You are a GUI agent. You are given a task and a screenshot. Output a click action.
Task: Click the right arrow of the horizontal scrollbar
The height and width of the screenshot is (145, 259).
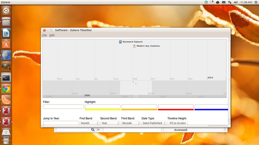227,126
